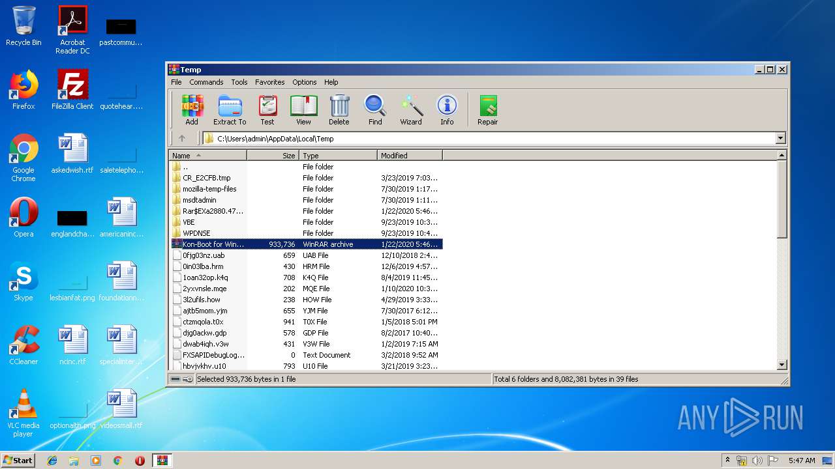Click the Delete trash icon
This screenshot has height=469, width=835.
click(x=339, y=109)
